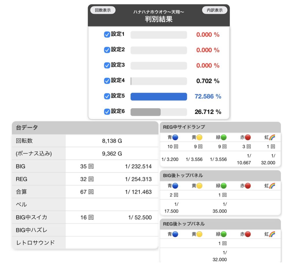Click the BIG中スイカ count of 16回
The image size is (296, 269).
point(87,218)
